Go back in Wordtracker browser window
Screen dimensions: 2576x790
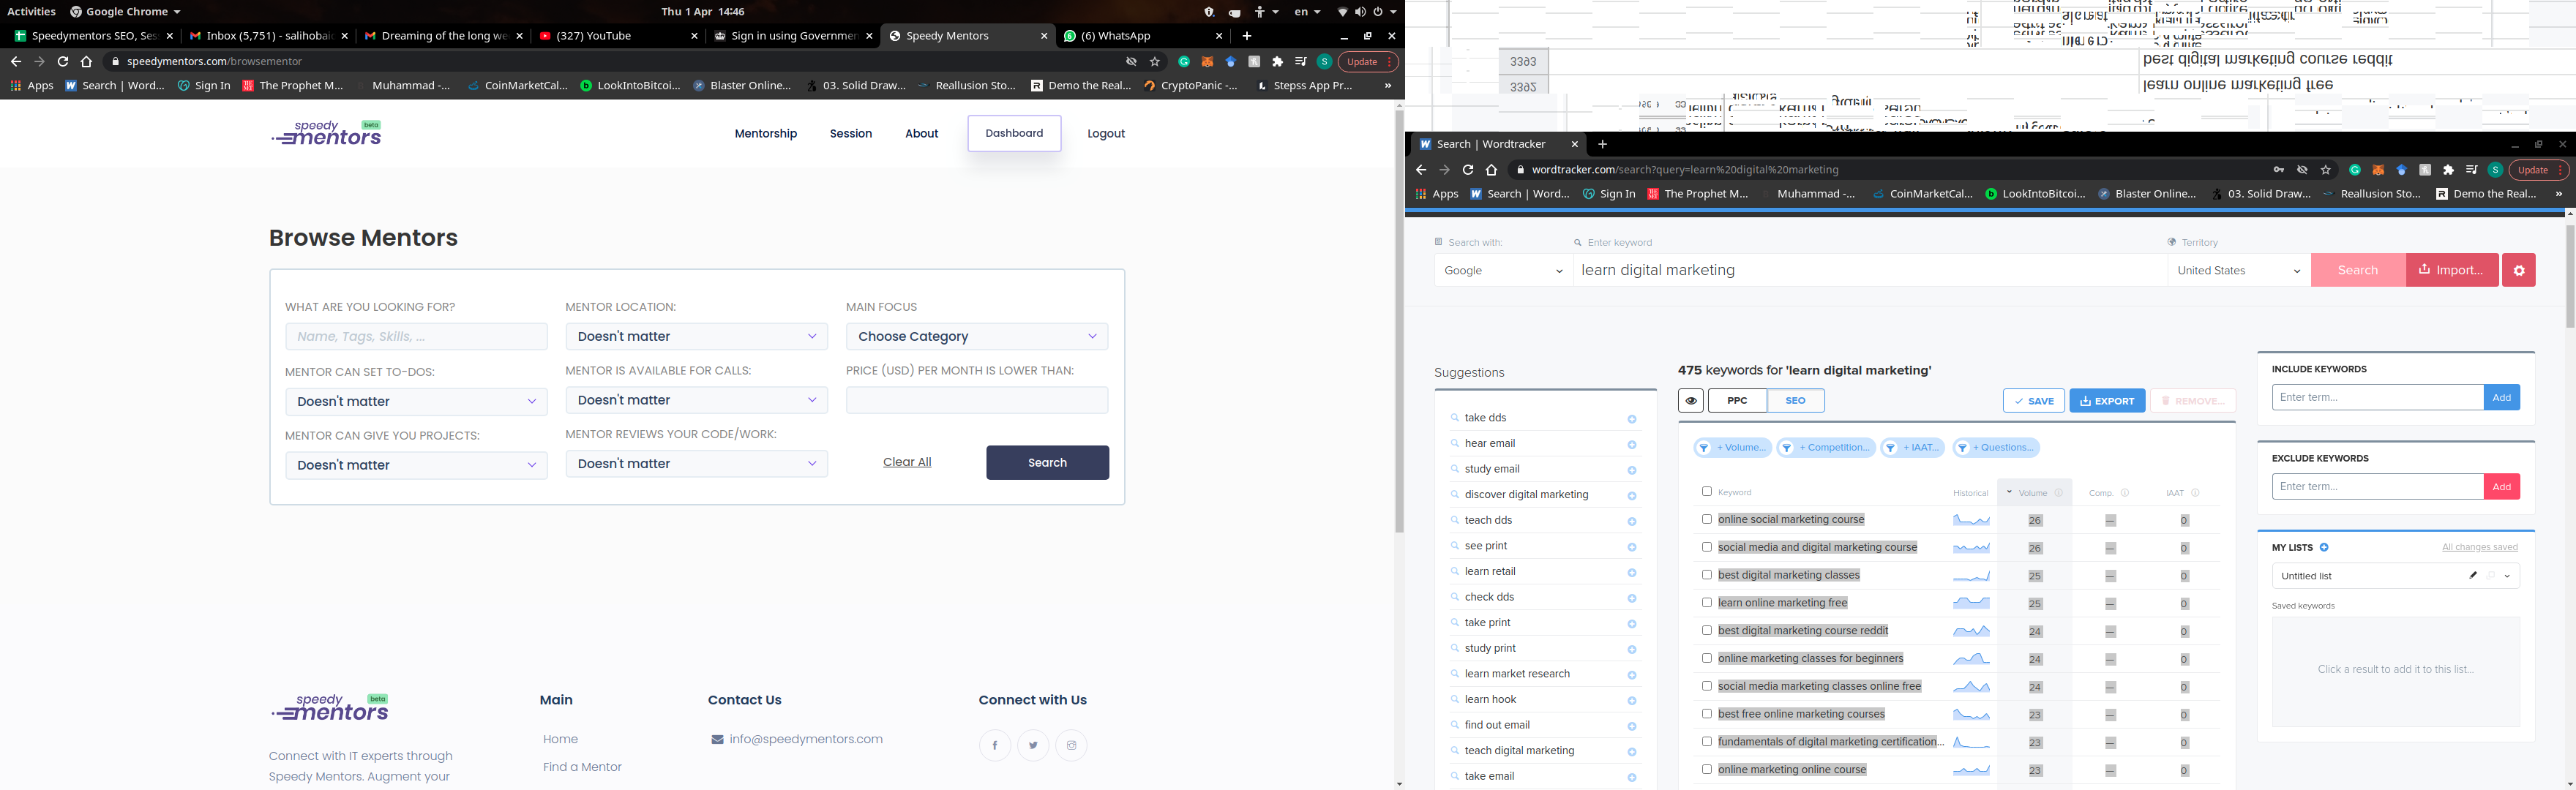coord(1421,170)
